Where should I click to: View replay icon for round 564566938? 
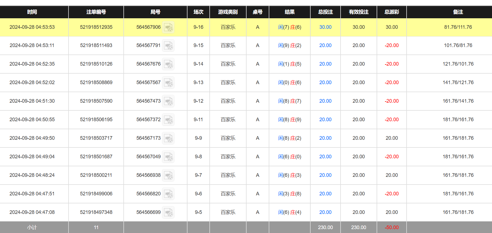tap(168, 175)
